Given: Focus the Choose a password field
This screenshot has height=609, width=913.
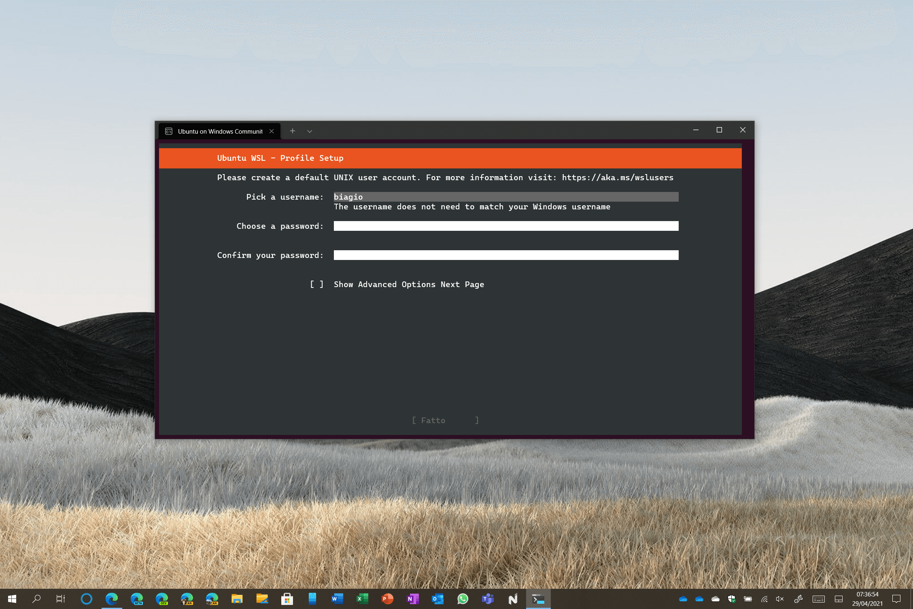Looking at the screenshot, I should 506,226.
